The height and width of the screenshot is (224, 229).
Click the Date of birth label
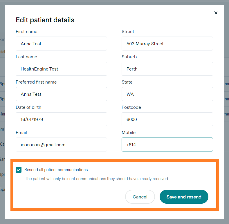[28, 107]
